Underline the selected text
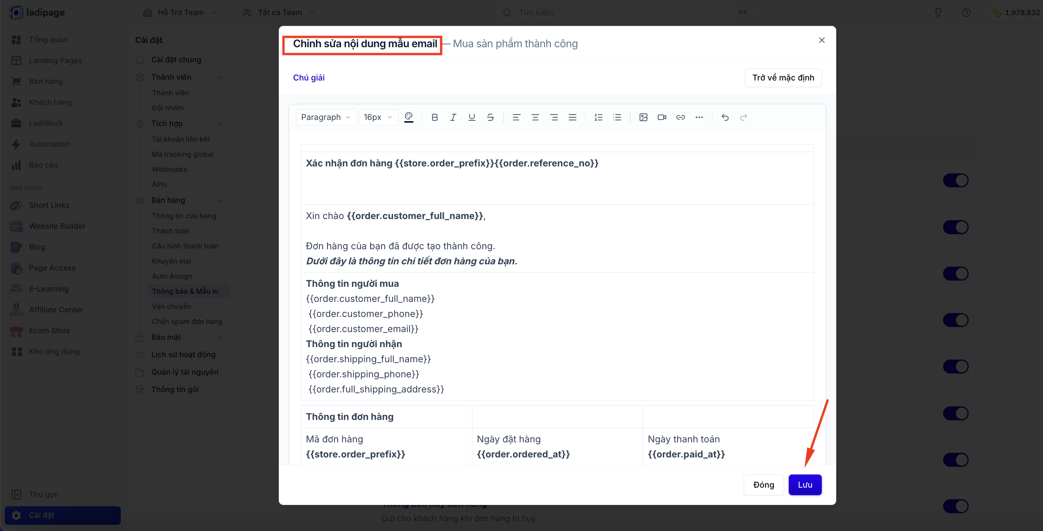This screenshot has height=531, width=1043. [472, 117]
